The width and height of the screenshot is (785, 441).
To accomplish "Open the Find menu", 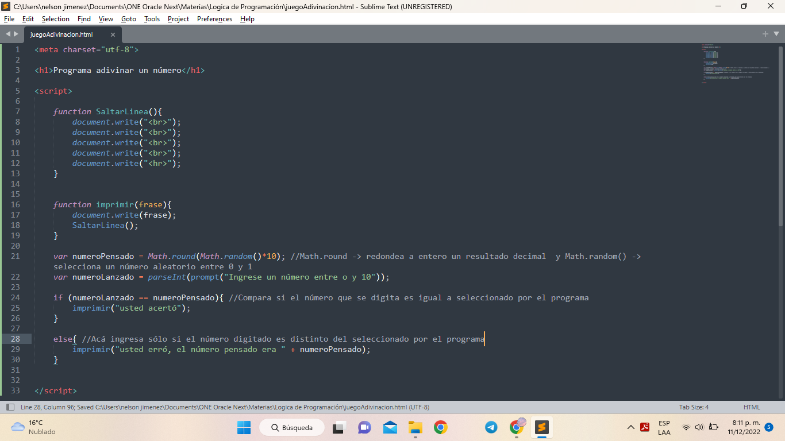I will (x=84, y=19).
